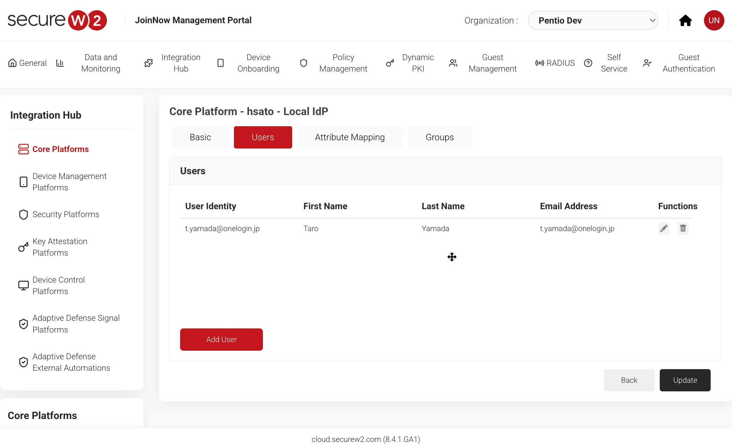Delete user t.yamada with trash icon

click(683, 228)
